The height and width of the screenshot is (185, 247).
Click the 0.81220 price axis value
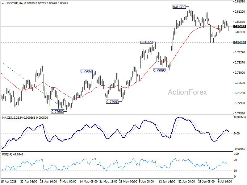(240, 11)
